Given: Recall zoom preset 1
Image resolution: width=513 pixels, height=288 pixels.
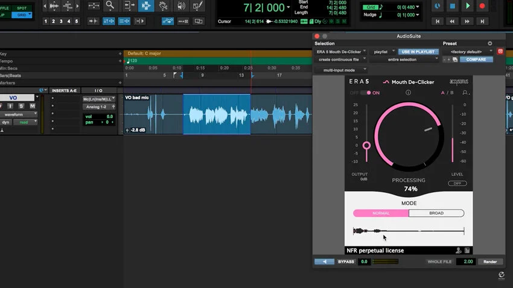Looking at the screenshot, I should [x=45, y=21].
